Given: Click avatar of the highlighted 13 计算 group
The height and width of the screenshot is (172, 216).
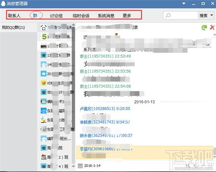Looking at the screenshot, I should [x=44, y=46].
